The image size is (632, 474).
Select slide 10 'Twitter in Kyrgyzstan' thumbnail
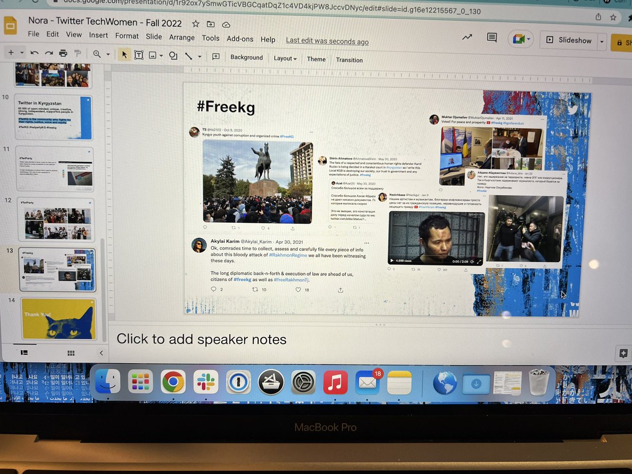(x=54, y=117)
